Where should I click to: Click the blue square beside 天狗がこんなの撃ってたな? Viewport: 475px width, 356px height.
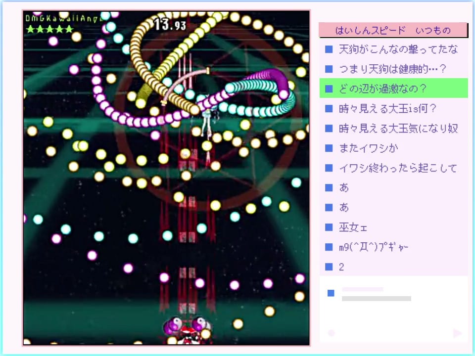pyautogui.click(x=329, y=49)
